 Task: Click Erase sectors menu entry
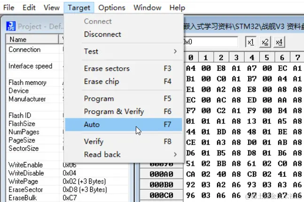tap(124, 68)
